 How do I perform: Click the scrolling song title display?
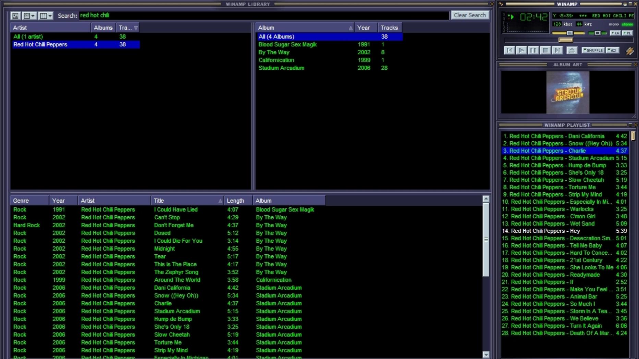593,16
